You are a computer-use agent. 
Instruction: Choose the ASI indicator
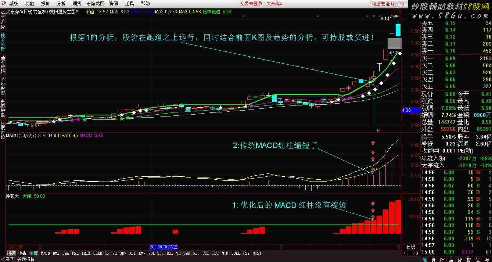point(133,253)
